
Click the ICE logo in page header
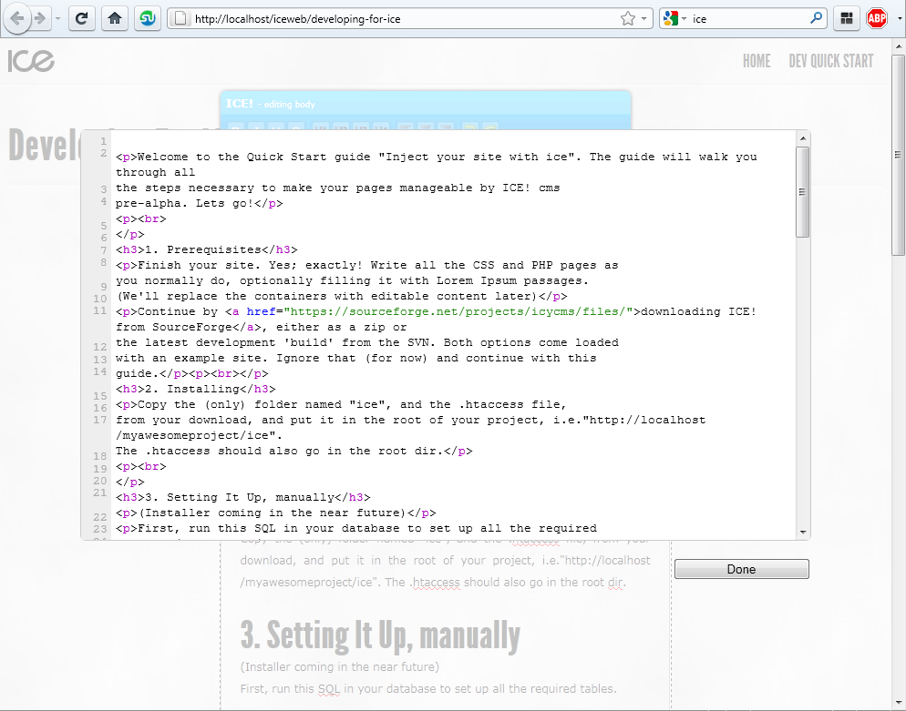[x=32, y=61]
